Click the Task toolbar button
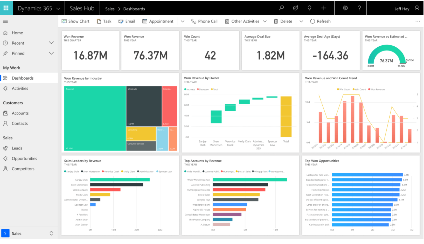 click(104, 21)
